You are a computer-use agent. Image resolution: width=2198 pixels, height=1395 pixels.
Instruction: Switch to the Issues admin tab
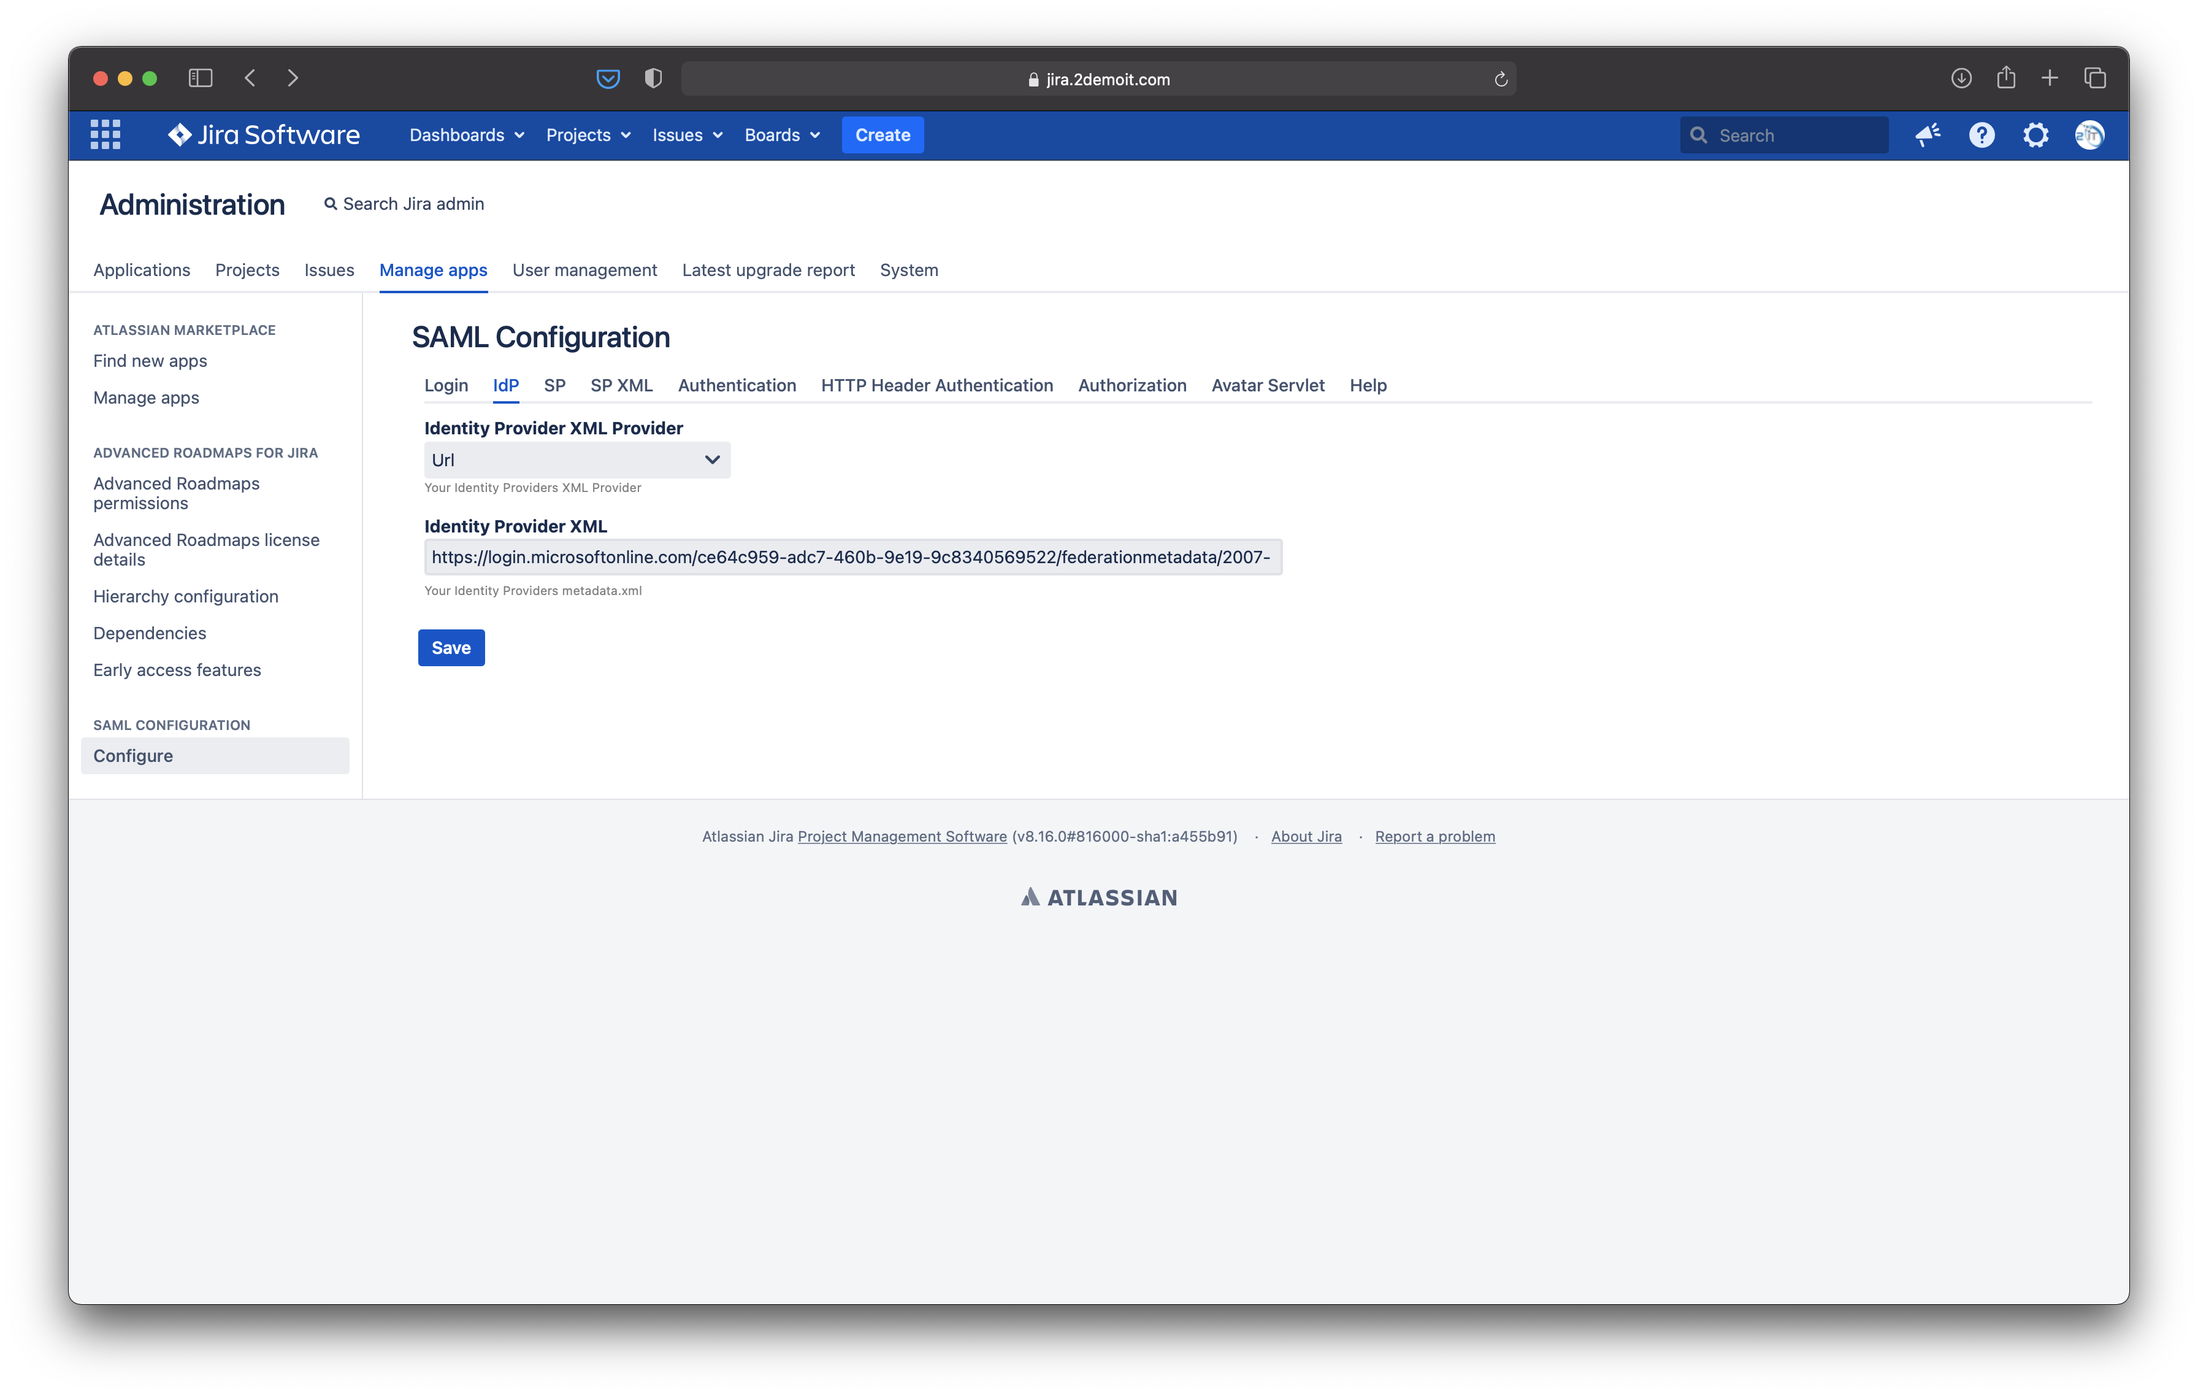[x=329, y=271]
